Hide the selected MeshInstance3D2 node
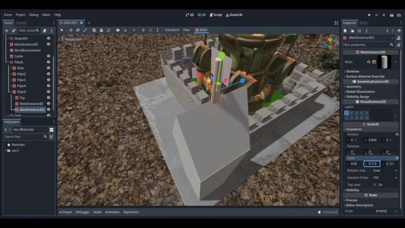The image size is (405, 228). [48, 110]
